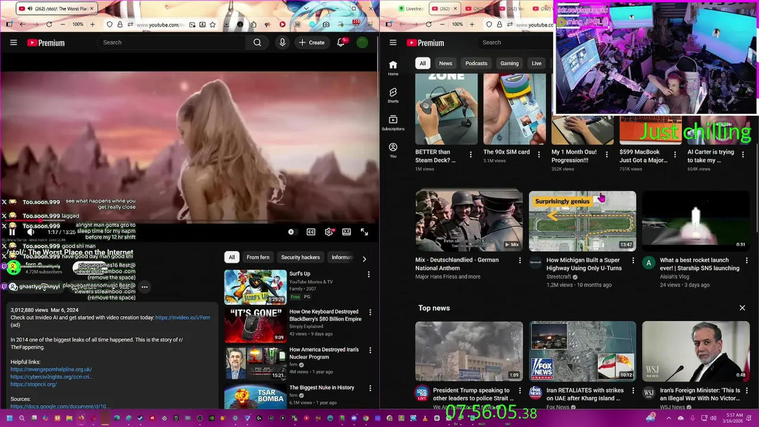Open options for 'How America Destroyed Iran's Nuclear'
759x427 pixels.
(370, 350)
